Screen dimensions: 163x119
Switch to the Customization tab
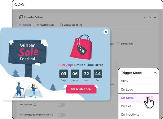(x=46, y=25)
